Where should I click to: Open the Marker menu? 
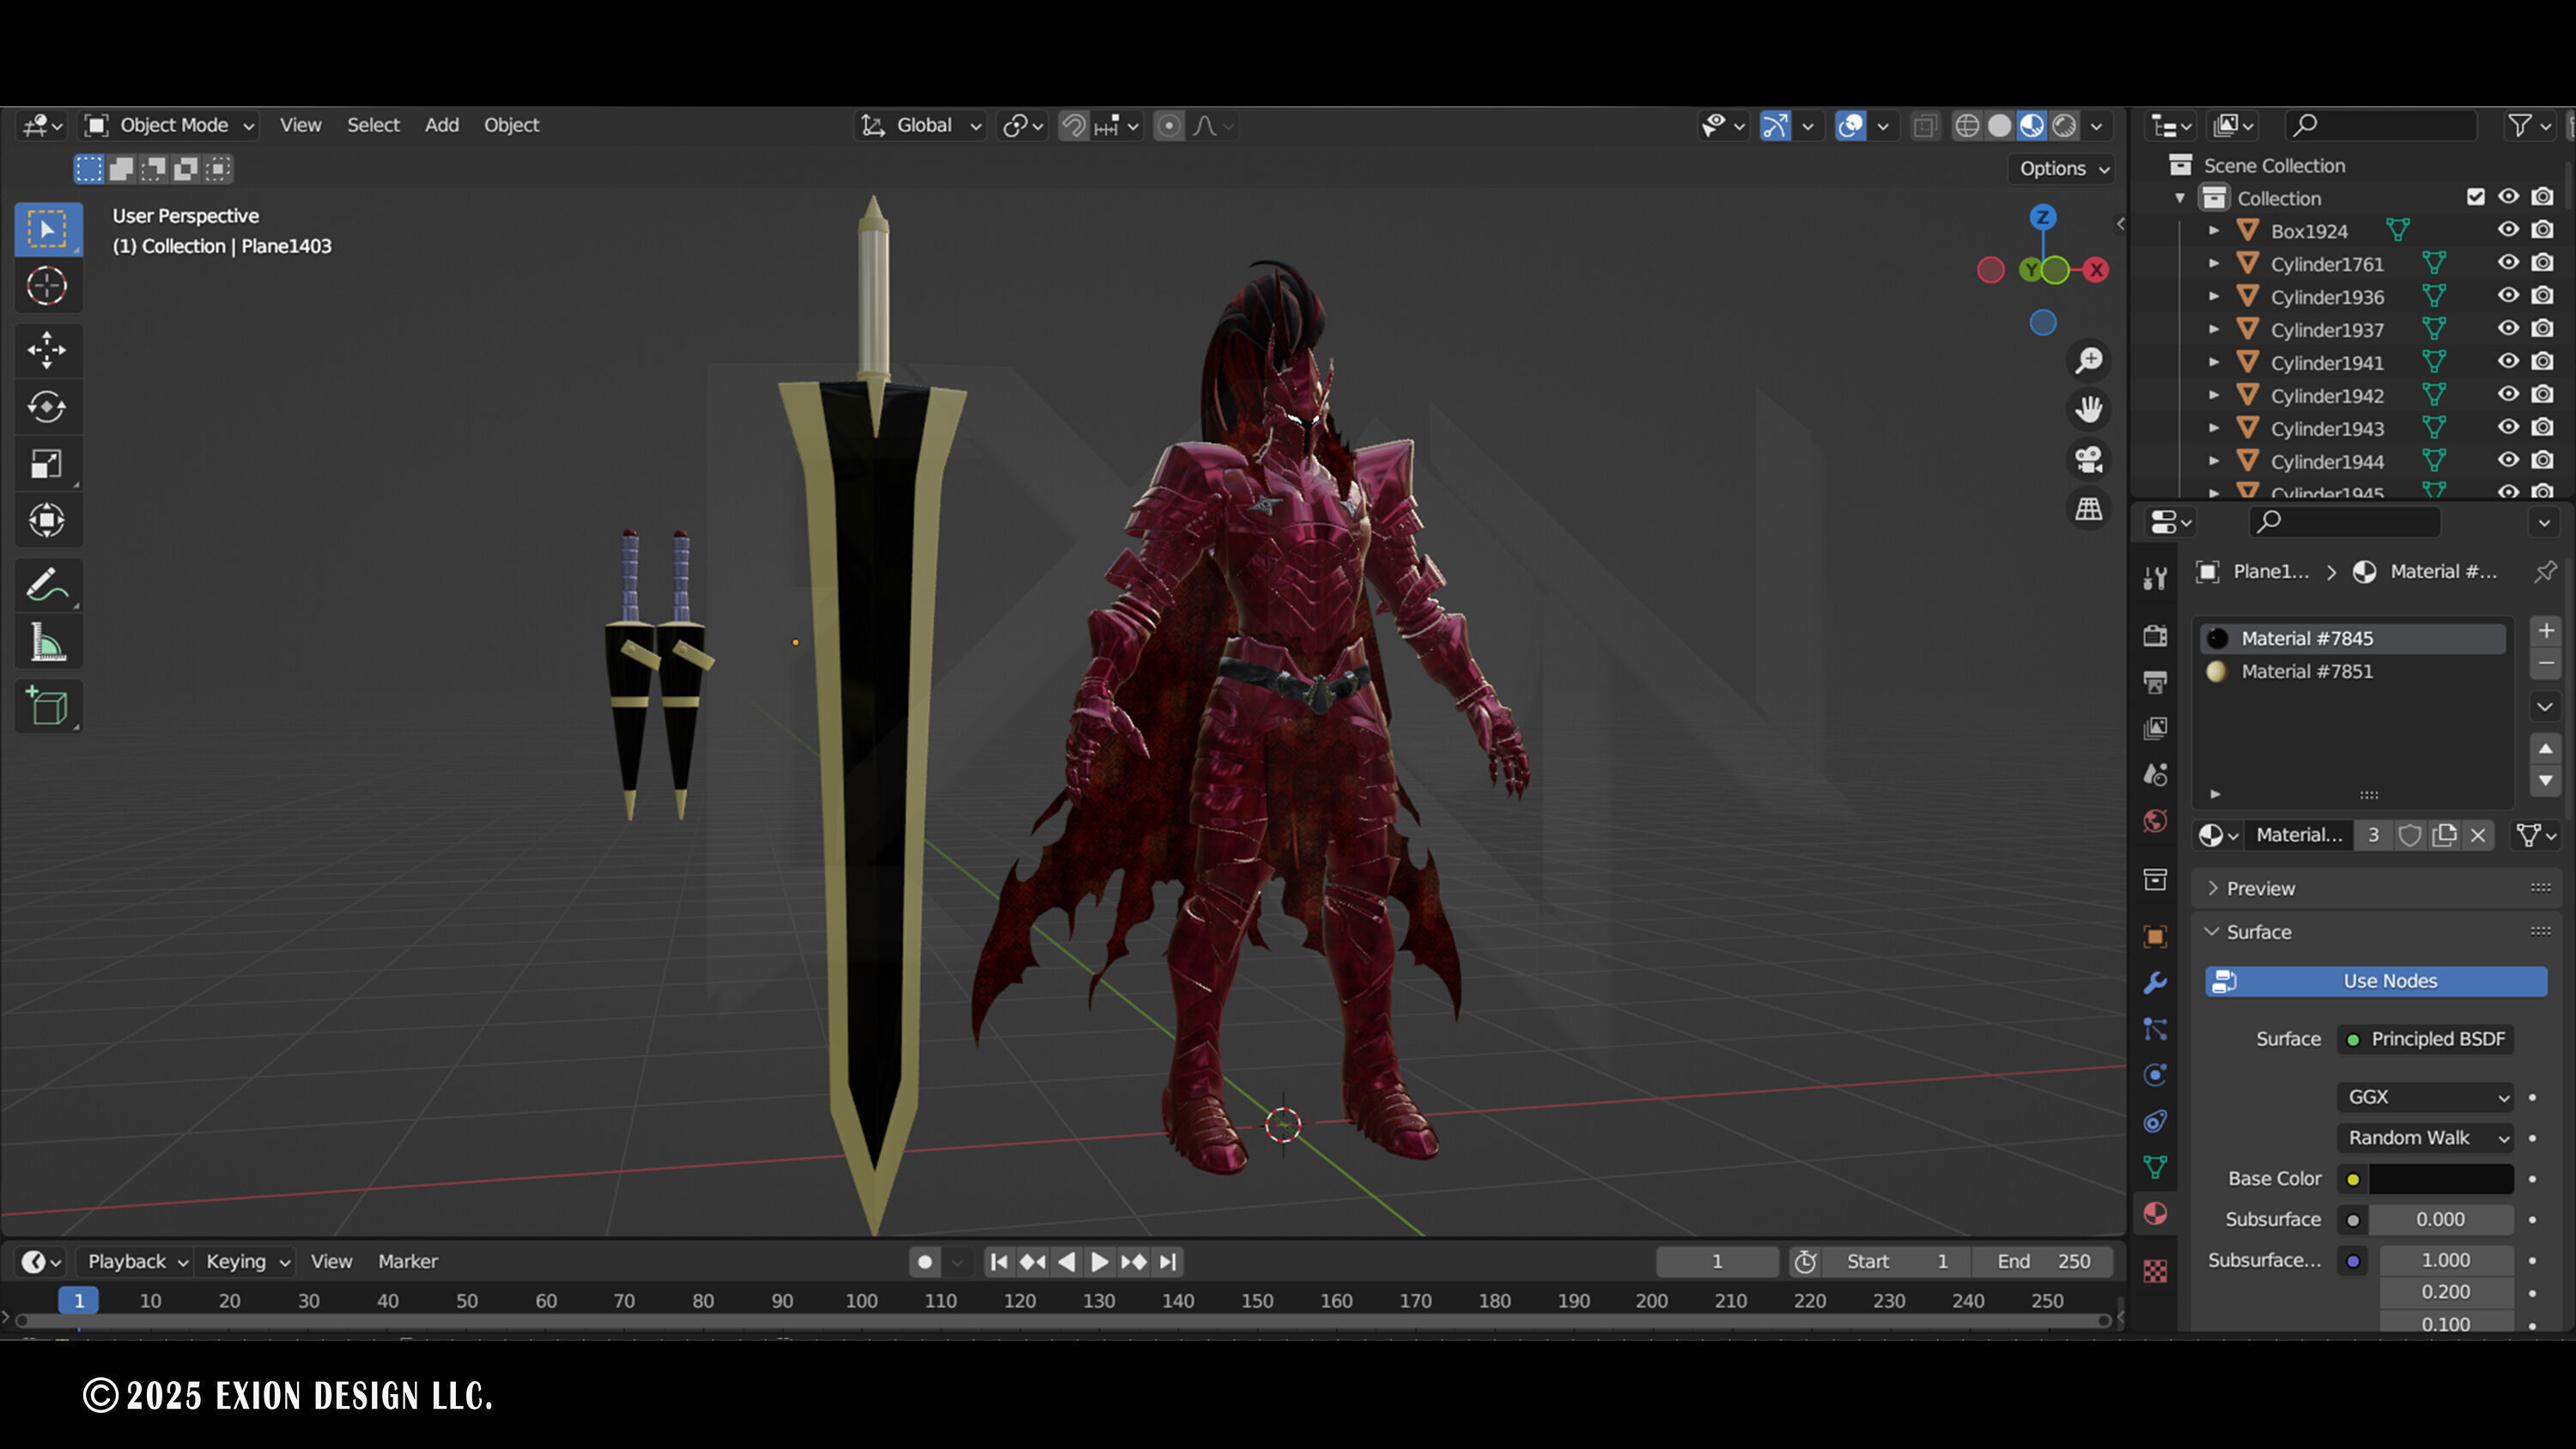click(407, 1262)
